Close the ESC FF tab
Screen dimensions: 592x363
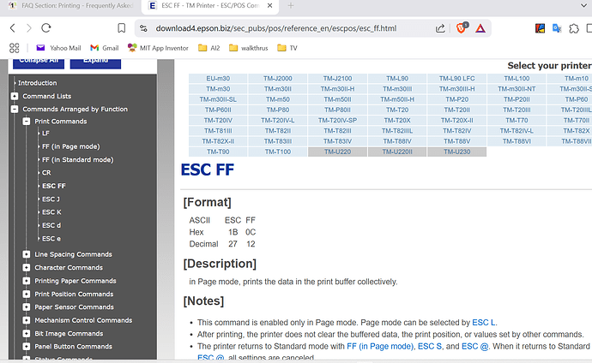tap(269, 6)
